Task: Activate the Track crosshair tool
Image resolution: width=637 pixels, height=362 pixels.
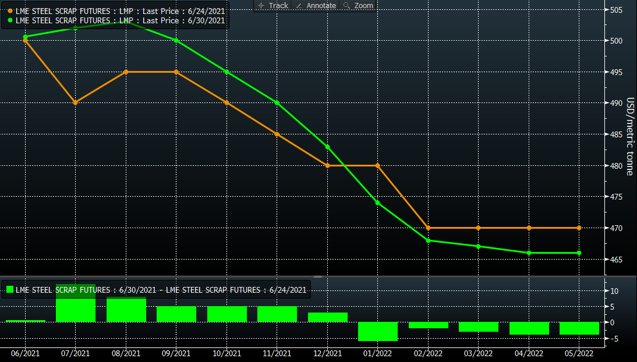Action: tap(273, 5)
